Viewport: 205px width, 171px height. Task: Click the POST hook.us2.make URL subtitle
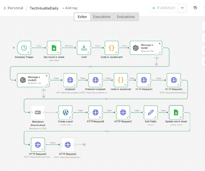click(38, 157)
